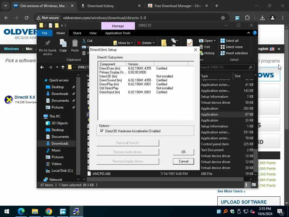Open the Music folder in navigation pane
The height and width of the screenshot is (217, 289).
coord(56,150)
